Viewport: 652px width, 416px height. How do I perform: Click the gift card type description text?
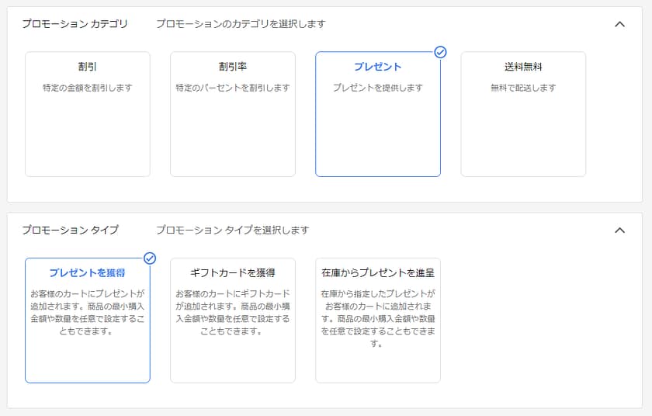coord(232,313)
